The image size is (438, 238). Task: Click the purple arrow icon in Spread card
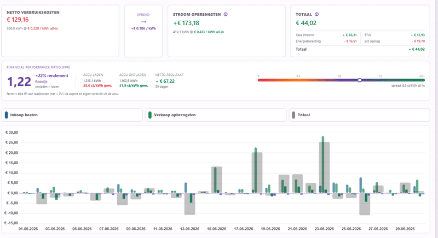pyautogui.click(x=143, y=22)
